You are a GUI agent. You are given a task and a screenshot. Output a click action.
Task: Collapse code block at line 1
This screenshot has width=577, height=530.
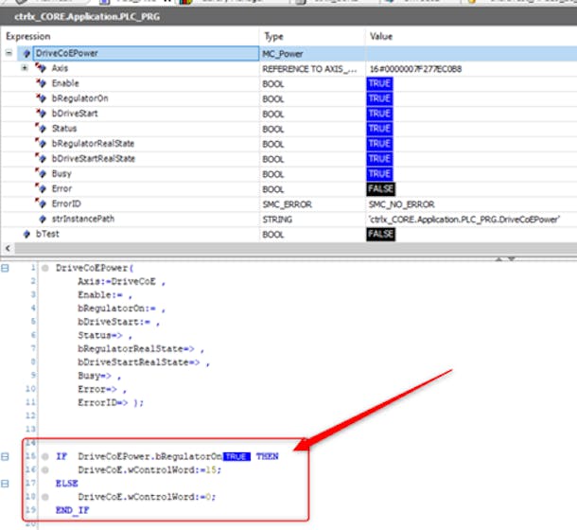coord(5,268)
